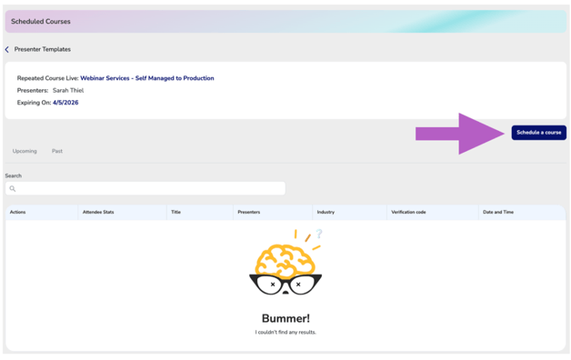The image size is (571, 360).
Task: Sort by the Industry column header
Action: coord(326,212)
